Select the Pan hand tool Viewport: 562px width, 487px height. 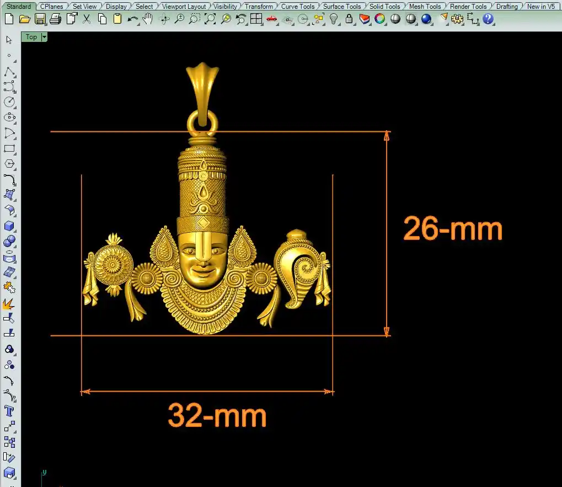pyautogui.click(x=148, y=19)
